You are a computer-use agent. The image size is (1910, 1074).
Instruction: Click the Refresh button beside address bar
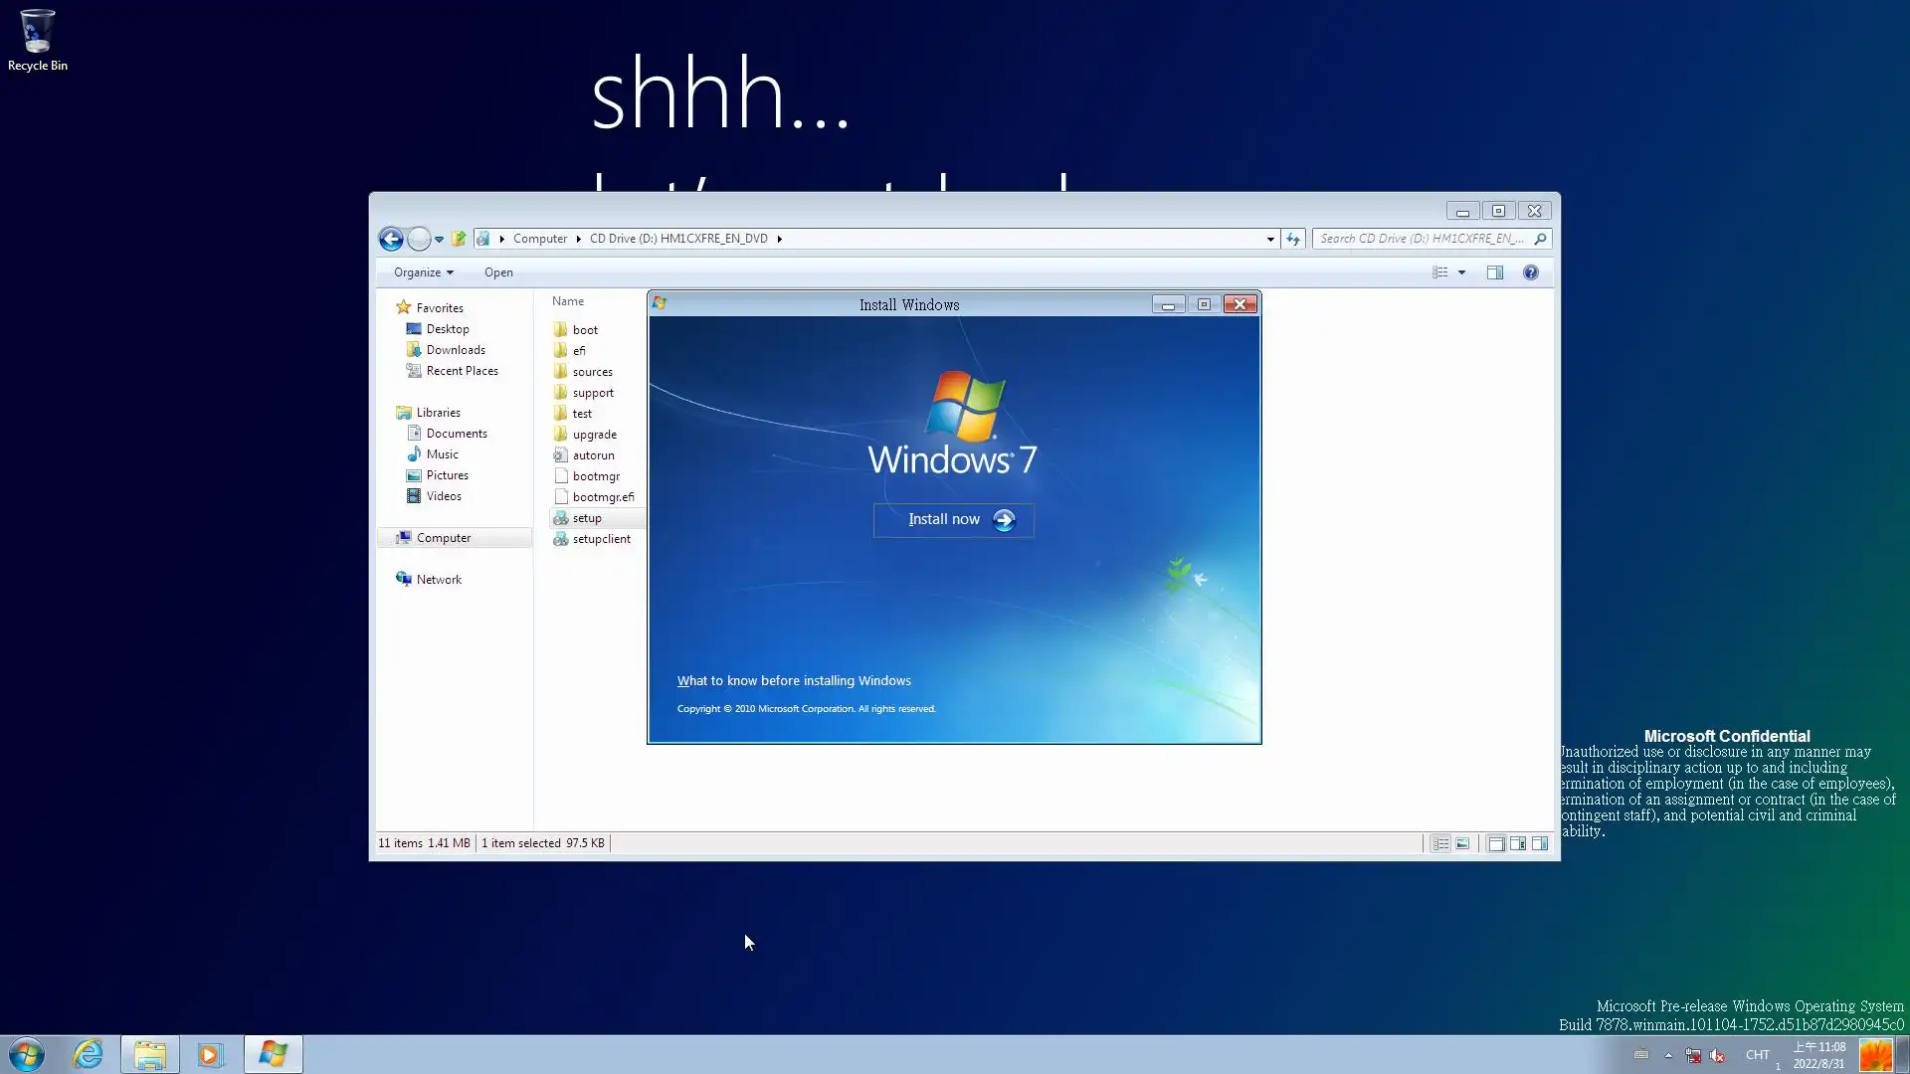tap(1293, 239)
